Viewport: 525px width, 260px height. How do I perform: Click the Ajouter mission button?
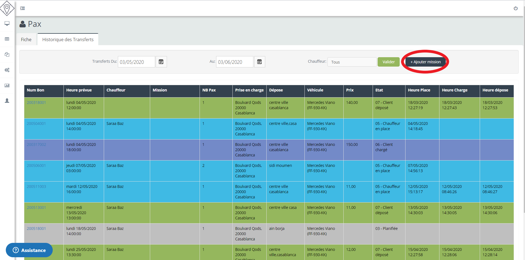425,62
